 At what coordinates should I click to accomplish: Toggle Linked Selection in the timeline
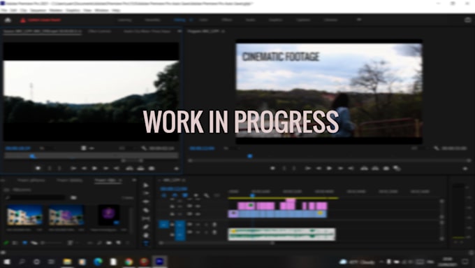[185, 195]
